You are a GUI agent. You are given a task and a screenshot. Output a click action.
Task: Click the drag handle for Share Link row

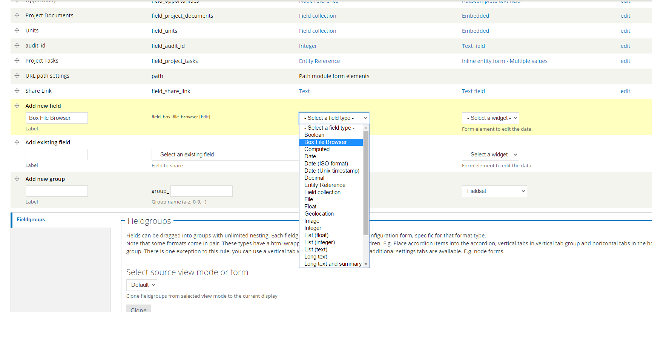point(17,90)
